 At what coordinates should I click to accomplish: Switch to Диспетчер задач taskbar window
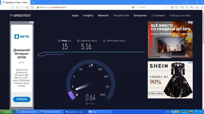27,112
